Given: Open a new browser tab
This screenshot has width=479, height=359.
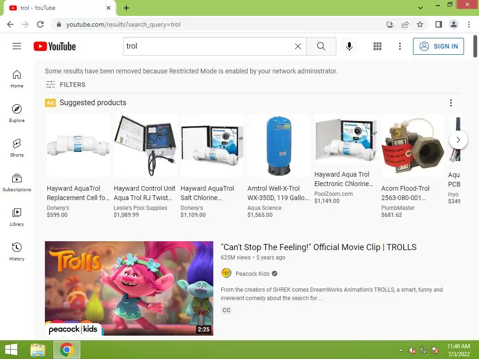Looking at the screenshot, I should [x=126, y=8].
